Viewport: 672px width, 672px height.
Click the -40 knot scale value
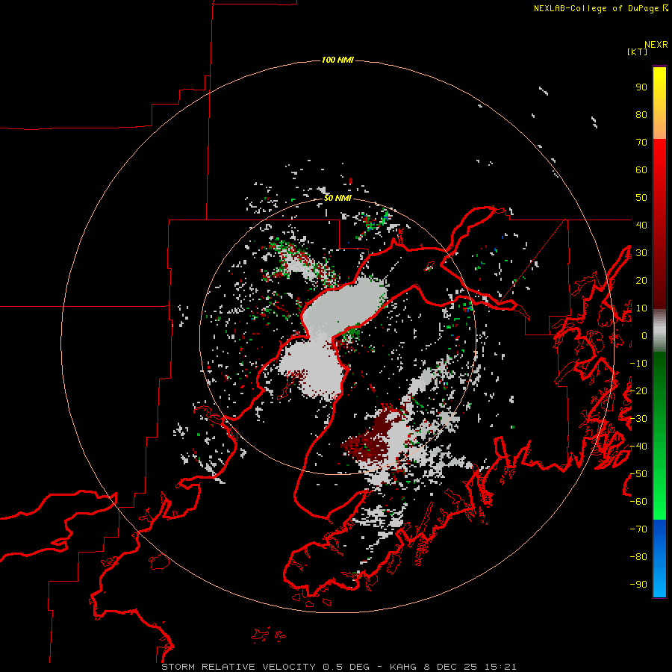[638, 447]
